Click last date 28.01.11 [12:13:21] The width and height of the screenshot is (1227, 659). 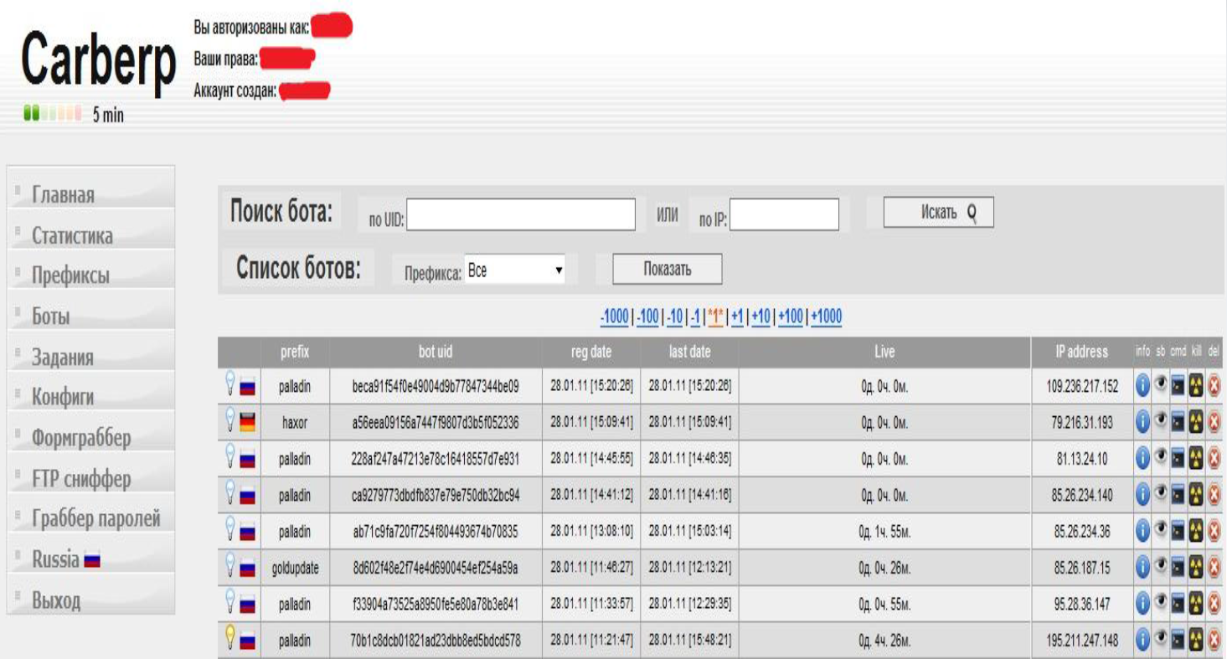point(689,569)
